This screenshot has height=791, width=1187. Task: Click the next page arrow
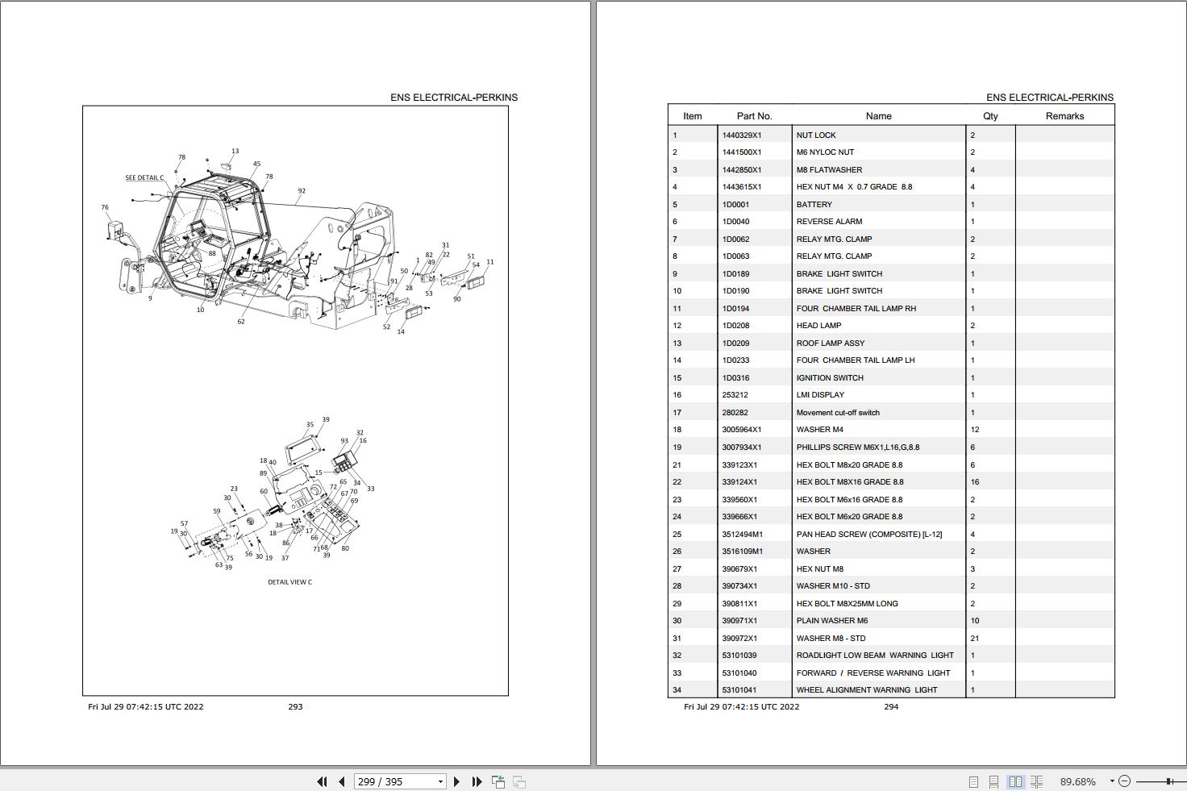(x=457, y=781)
